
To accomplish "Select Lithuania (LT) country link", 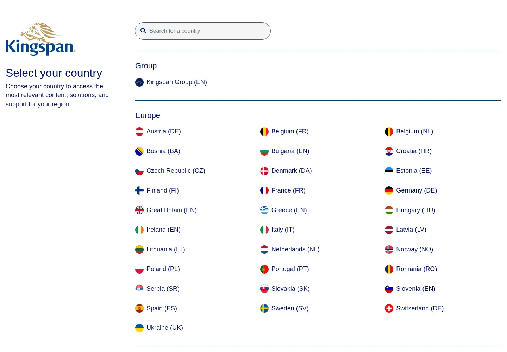I will coord(160,249).
